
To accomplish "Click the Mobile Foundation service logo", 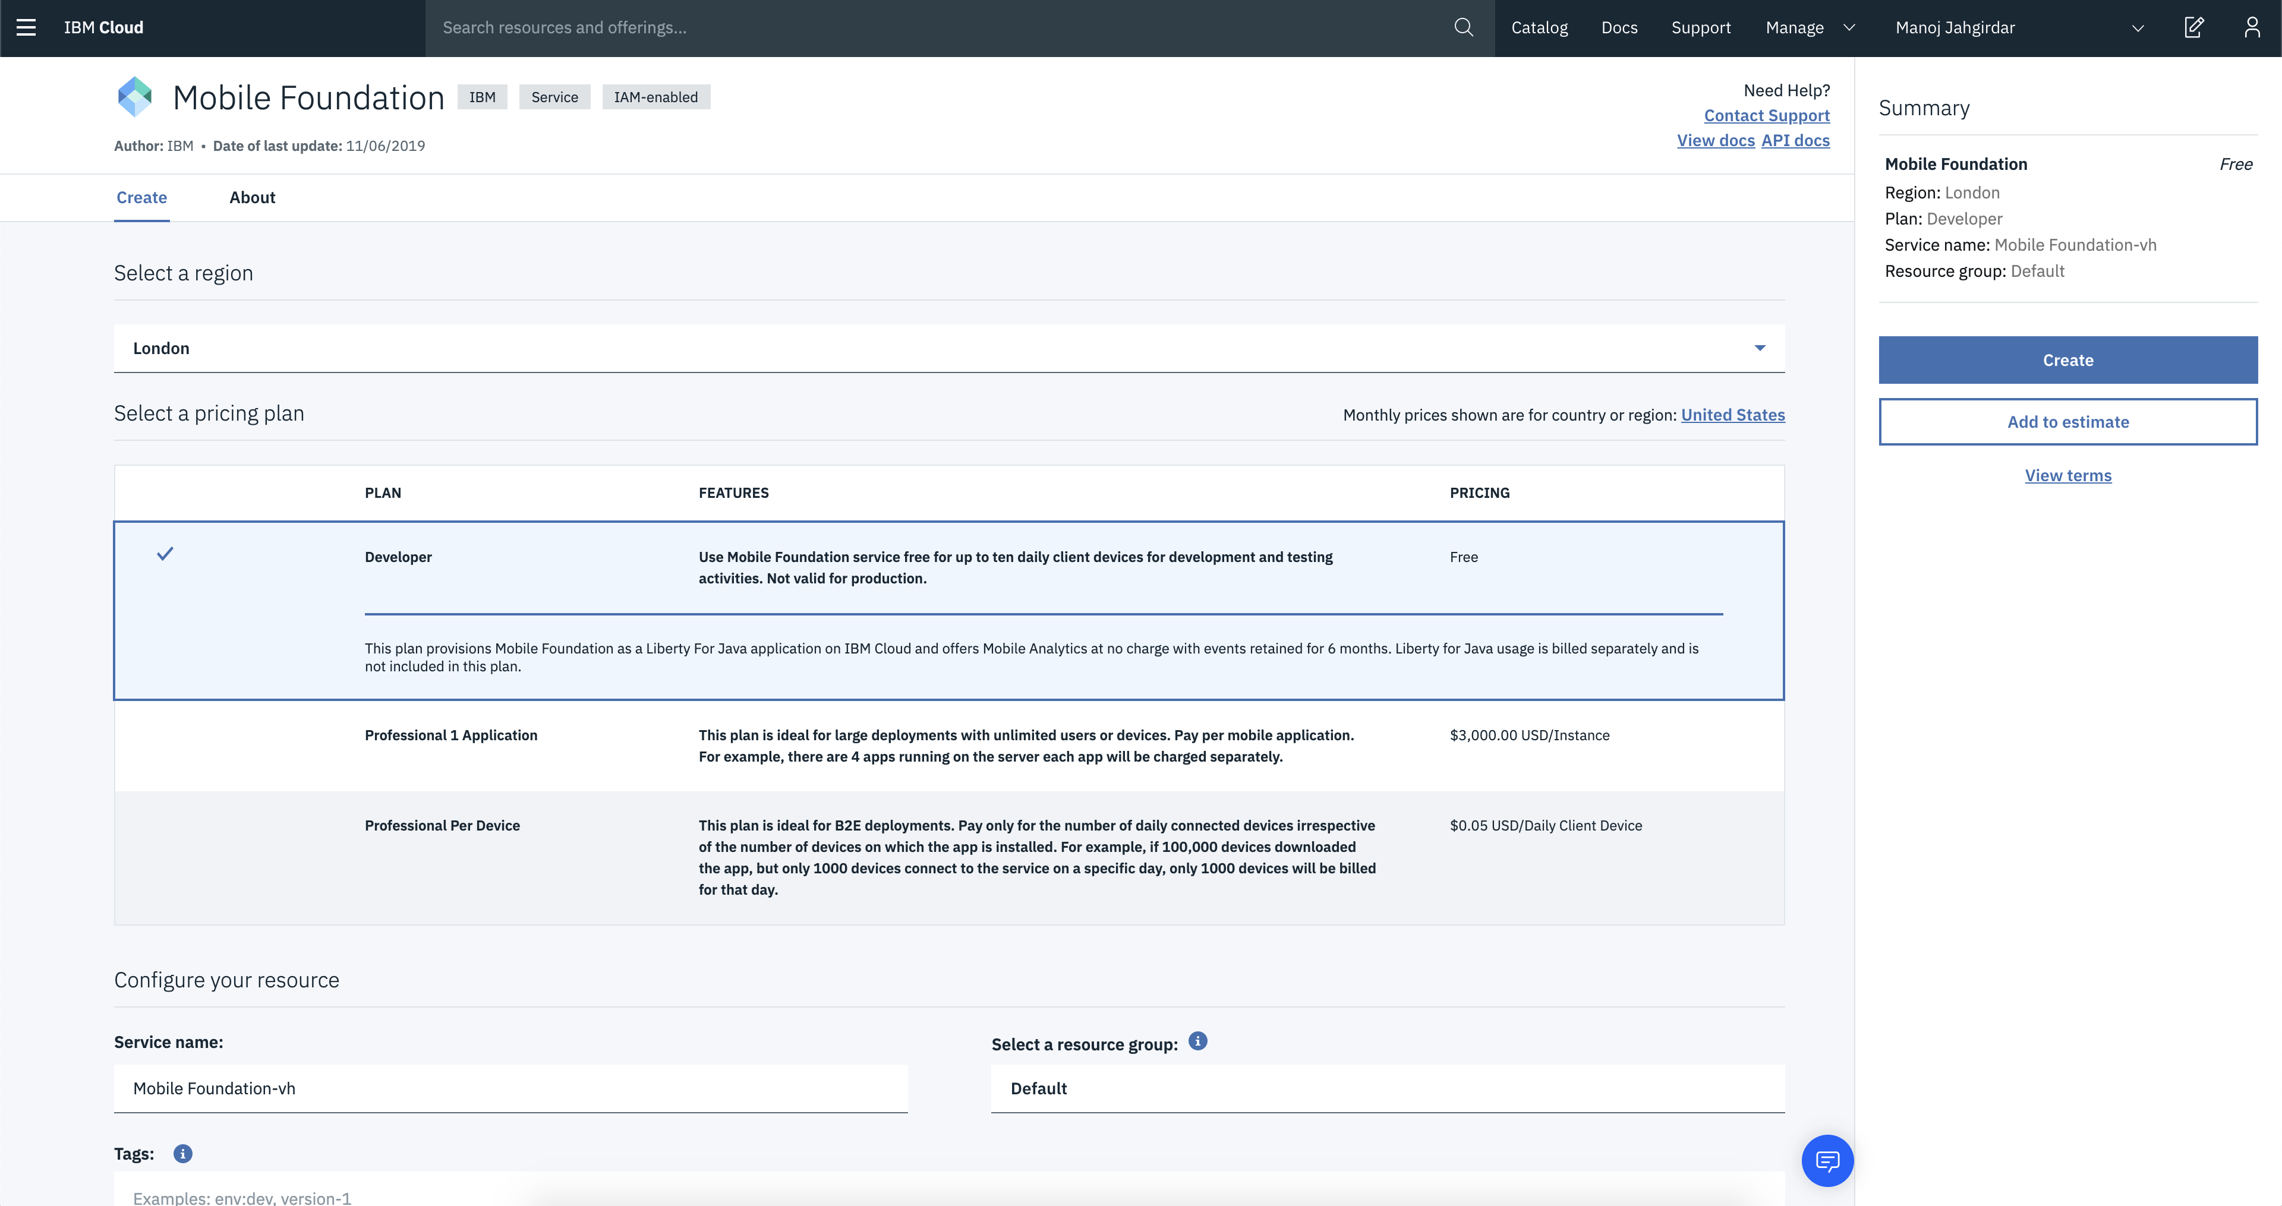I will coord(135,96).
